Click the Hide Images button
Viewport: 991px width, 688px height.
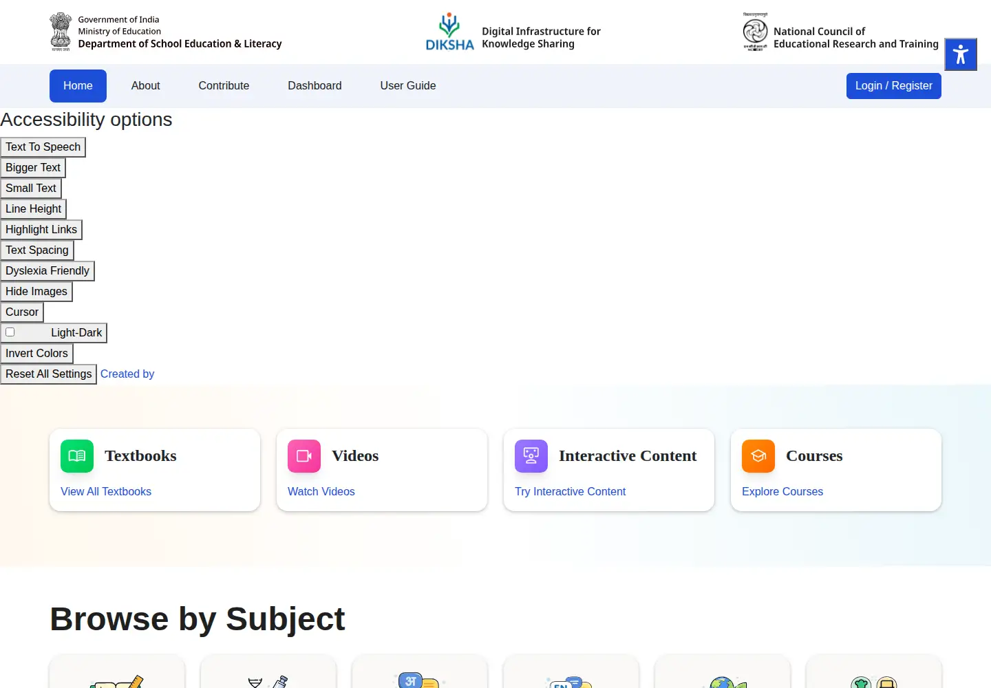pyautogui.click(x=36, y=292)
